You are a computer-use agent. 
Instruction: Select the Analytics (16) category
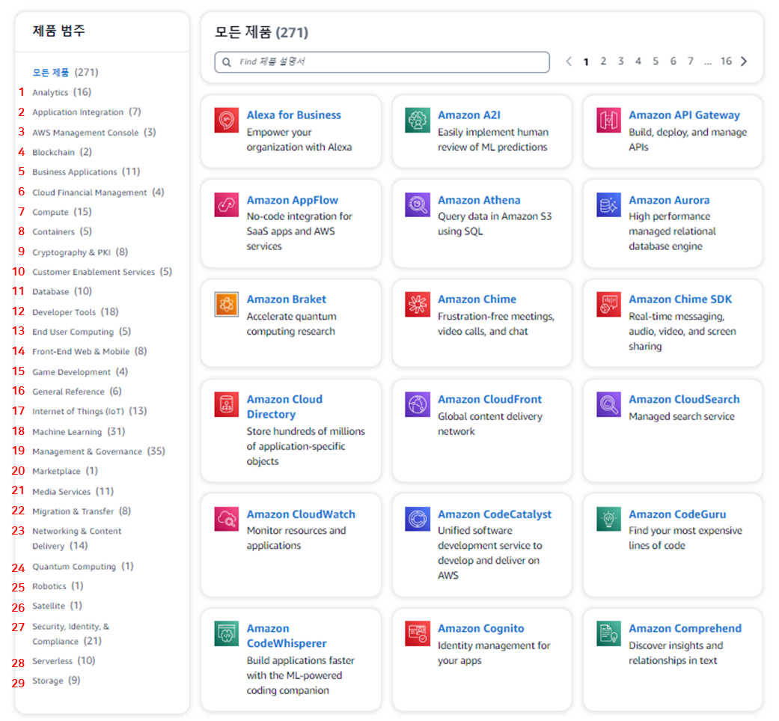click(61, 92)
